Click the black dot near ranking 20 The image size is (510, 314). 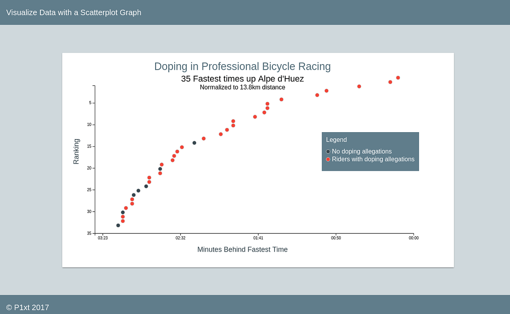click(x=160, y=168)
